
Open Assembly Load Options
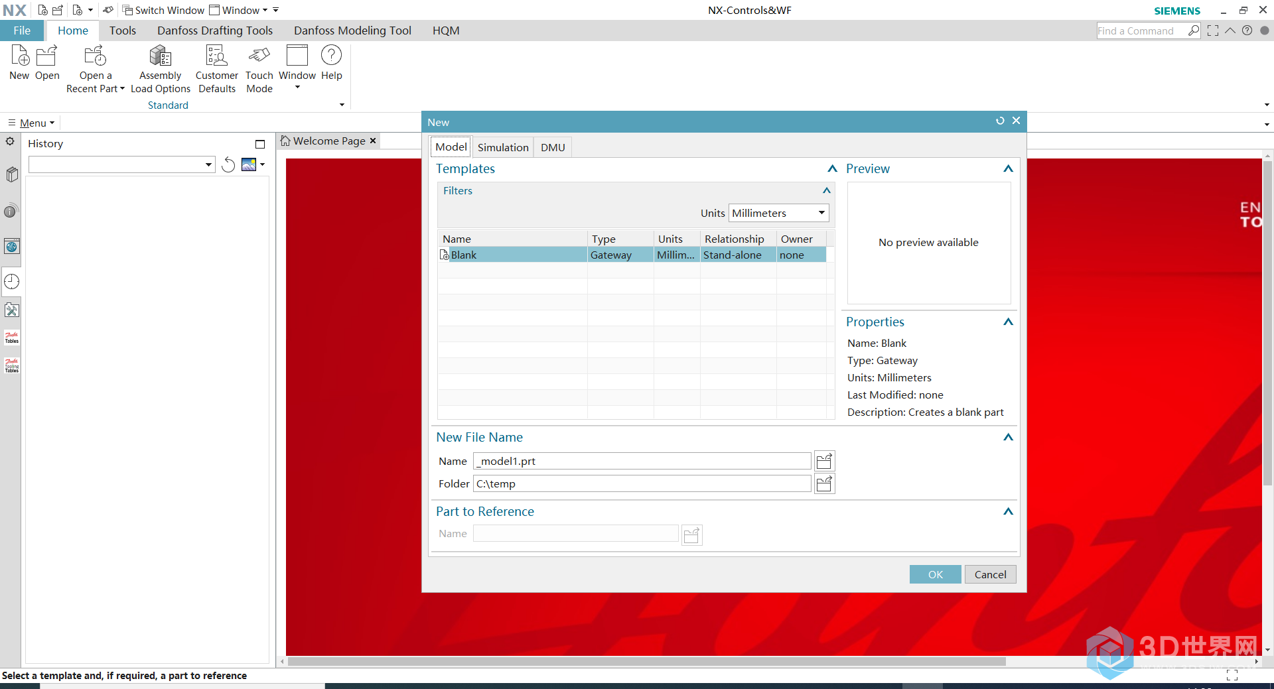pyautogui.click(x=161, y=69)
